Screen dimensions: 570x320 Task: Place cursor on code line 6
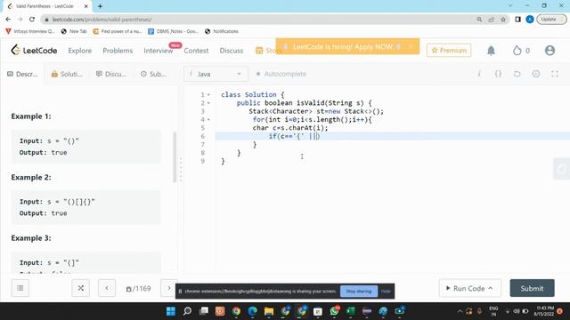tap(393, 136)
